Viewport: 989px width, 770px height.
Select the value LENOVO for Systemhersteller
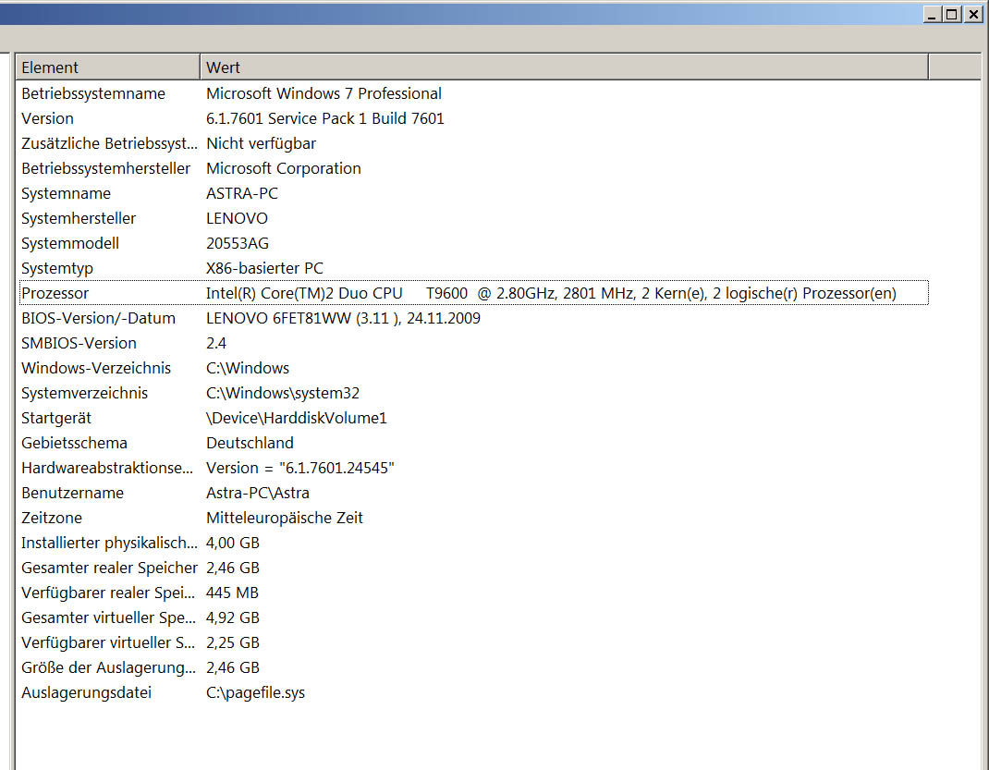238,218
